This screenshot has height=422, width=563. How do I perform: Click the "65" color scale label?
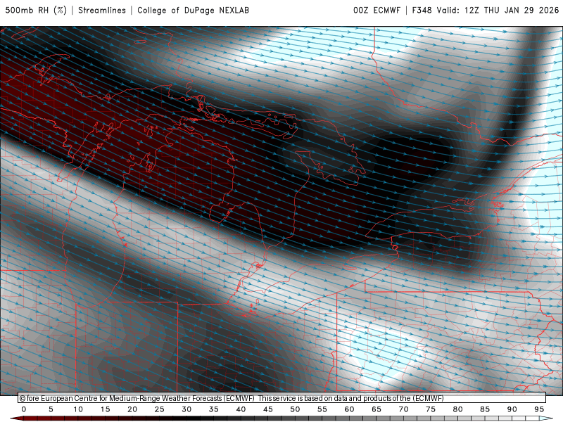[377, 409]
